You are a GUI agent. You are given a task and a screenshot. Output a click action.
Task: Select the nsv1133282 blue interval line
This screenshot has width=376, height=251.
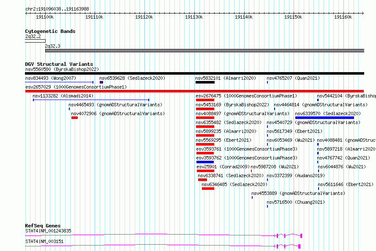pos(91,100)
